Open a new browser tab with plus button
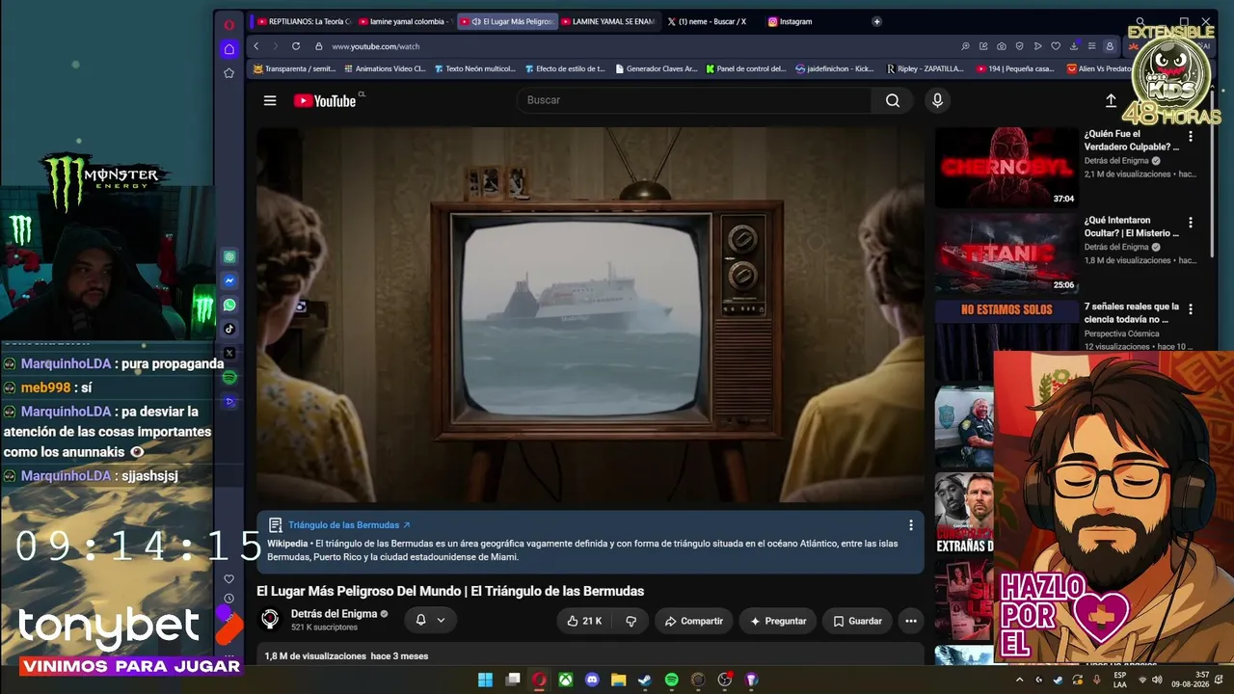Image resolution: width=1234 pixels, height=694 pixels. click(876, 21)
